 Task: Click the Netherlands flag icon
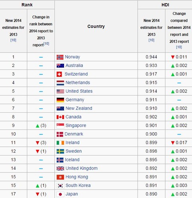[60, 83]
